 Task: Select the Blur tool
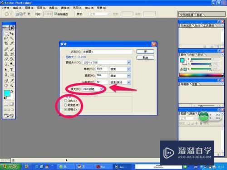[6, 64]
